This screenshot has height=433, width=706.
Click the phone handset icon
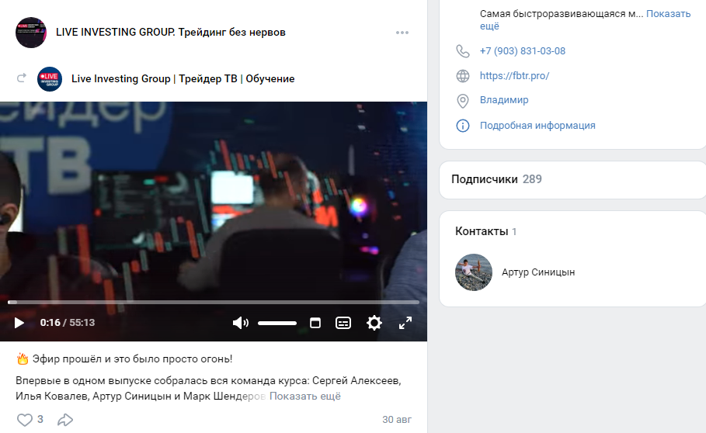pyautogui.click(x=463, y=50)
